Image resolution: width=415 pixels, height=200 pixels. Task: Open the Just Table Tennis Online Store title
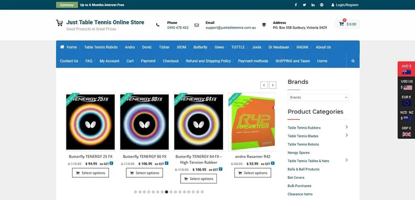pos(105,22)
